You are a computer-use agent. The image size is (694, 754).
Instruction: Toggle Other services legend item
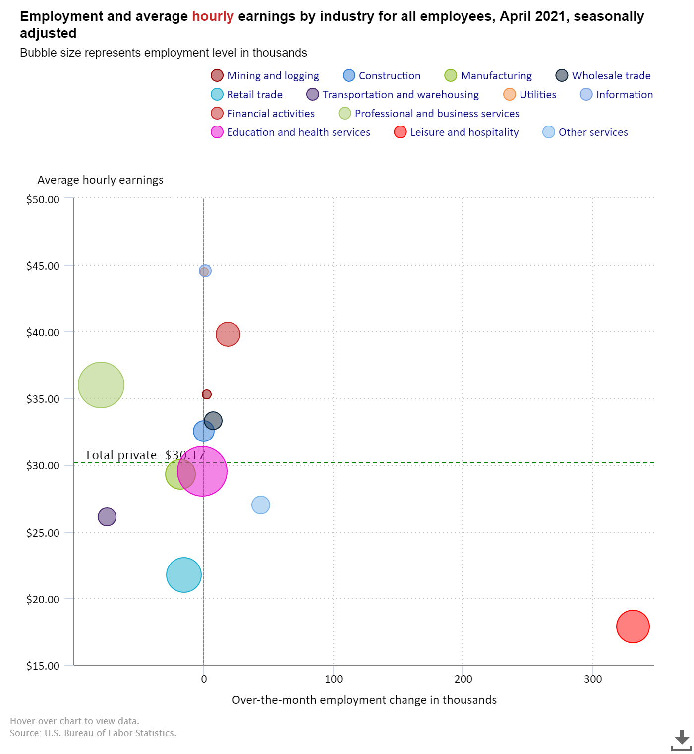(x=585, y=132)
